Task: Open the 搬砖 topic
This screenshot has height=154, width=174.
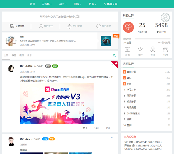Action: [129, 120]
